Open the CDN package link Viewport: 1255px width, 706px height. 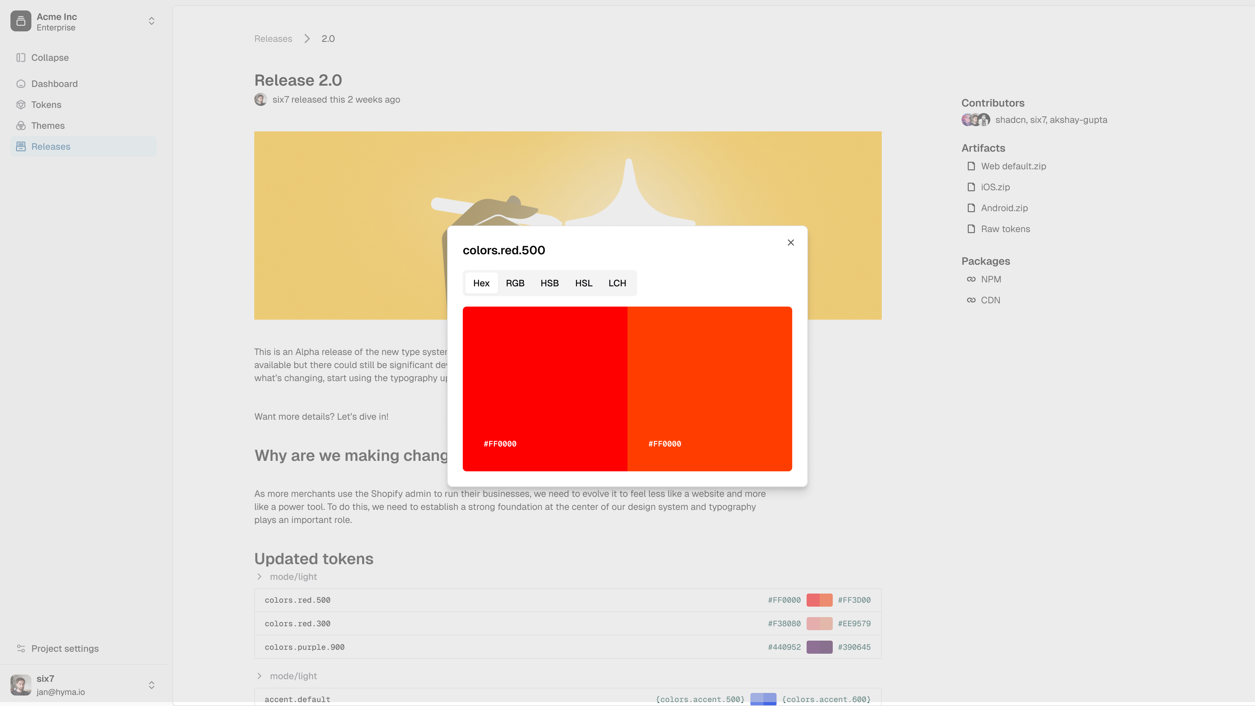pos(990,300)
